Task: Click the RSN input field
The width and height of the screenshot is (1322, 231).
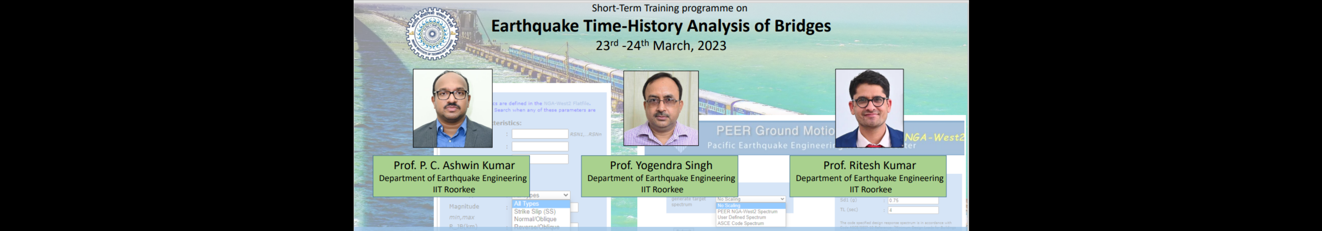Action: coord(539,134)
